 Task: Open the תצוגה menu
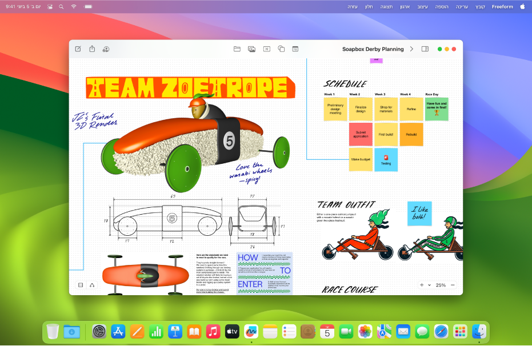click(386, 6)
